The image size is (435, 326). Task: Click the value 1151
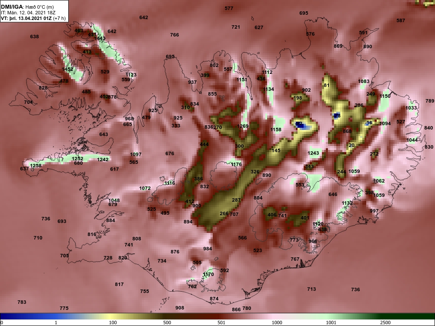[241, 80]
